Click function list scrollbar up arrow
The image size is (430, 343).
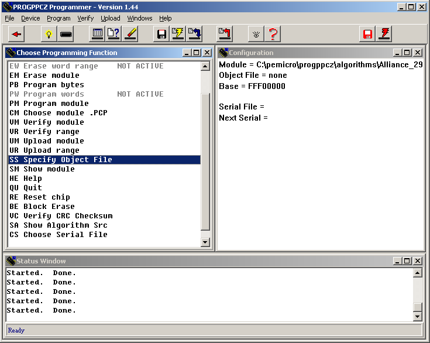[x=205, y=66]
